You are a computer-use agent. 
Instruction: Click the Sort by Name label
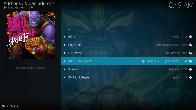[13, 8]
